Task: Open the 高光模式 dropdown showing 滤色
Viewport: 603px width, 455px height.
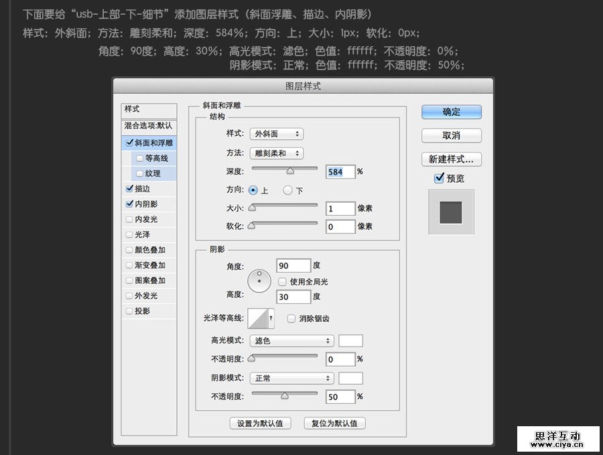Action: 291,341
